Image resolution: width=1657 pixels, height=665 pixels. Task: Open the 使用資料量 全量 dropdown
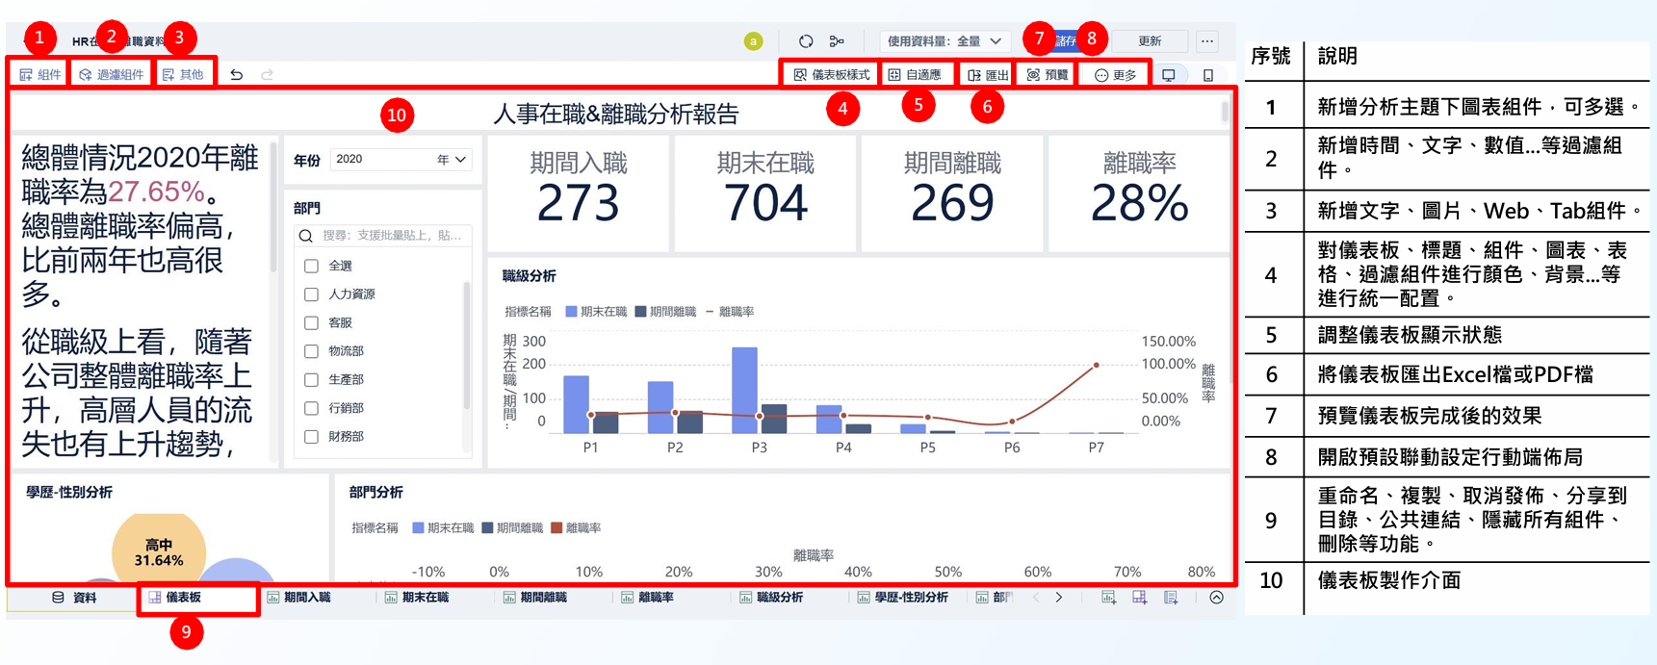945,41
